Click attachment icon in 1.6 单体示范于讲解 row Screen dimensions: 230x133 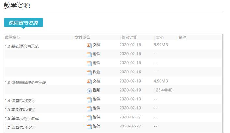(x=89, y=117)
